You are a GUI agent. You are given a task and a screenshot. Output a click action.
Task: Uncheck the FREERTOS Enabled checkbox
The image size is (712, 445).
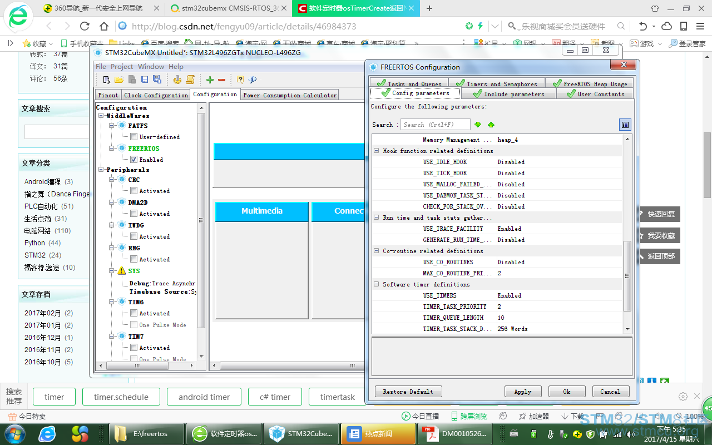pos(133,160)
